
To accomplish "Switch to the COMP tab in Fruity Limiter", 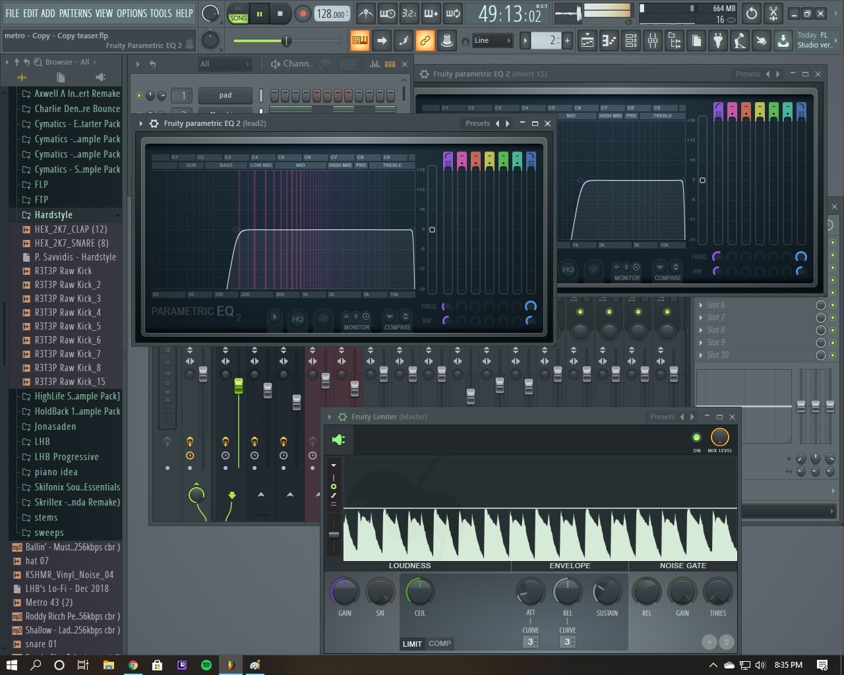I will coord(440,643).
